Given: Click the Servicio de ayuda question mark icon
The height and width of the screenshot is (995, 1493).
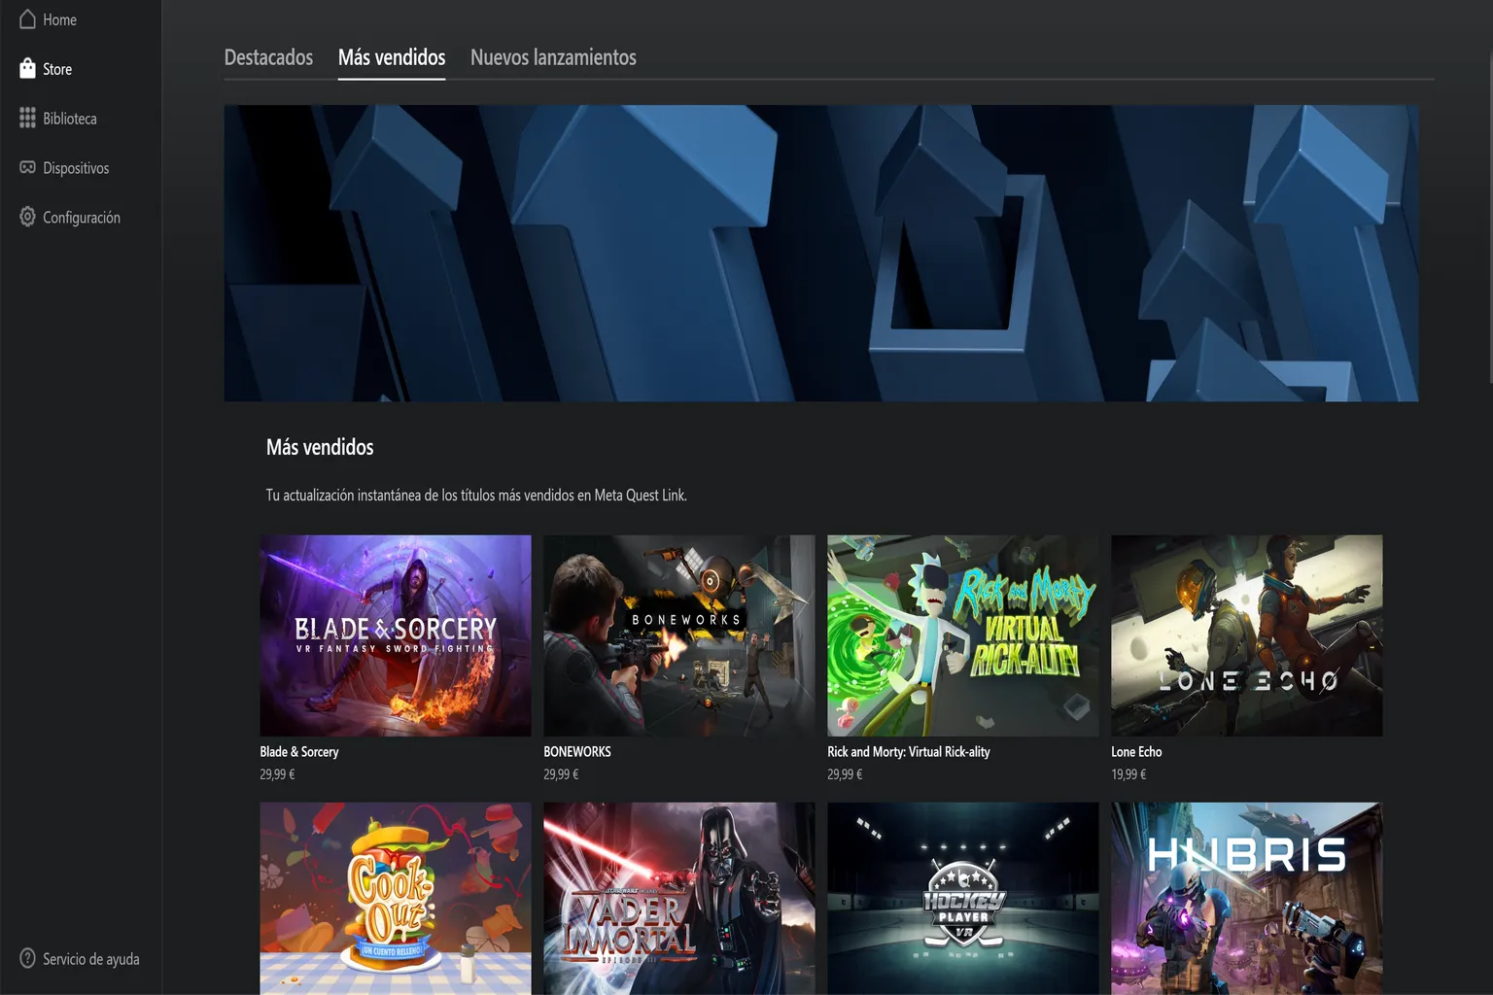Looking at the screenshot, I should pos(27,958).
